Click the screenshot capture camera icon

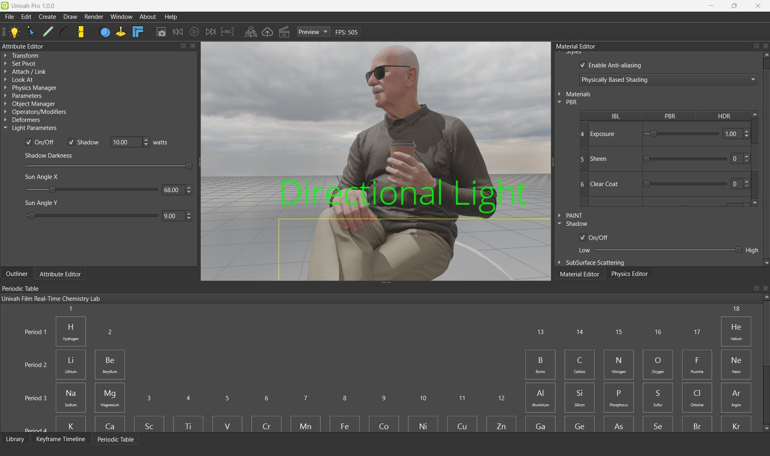pos(161,32)
